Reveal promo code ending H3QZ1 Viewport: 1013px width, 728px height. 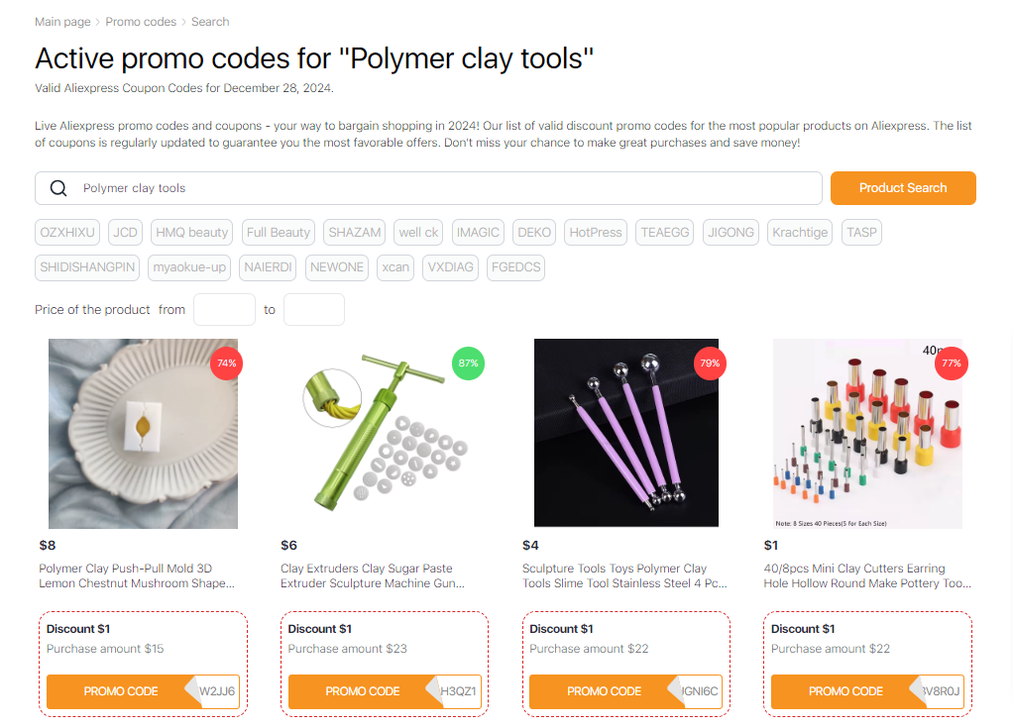385,691
